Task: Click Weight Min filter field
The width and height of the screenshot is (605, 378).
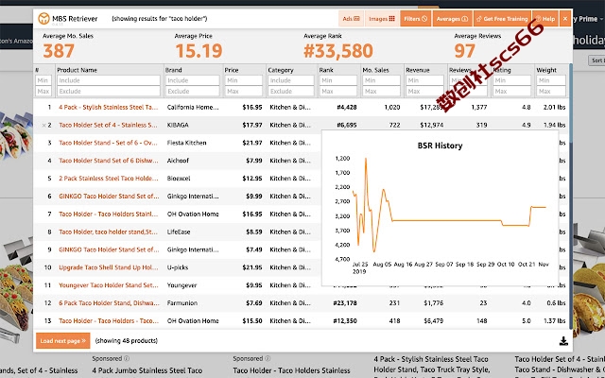Action: [551, 80]
